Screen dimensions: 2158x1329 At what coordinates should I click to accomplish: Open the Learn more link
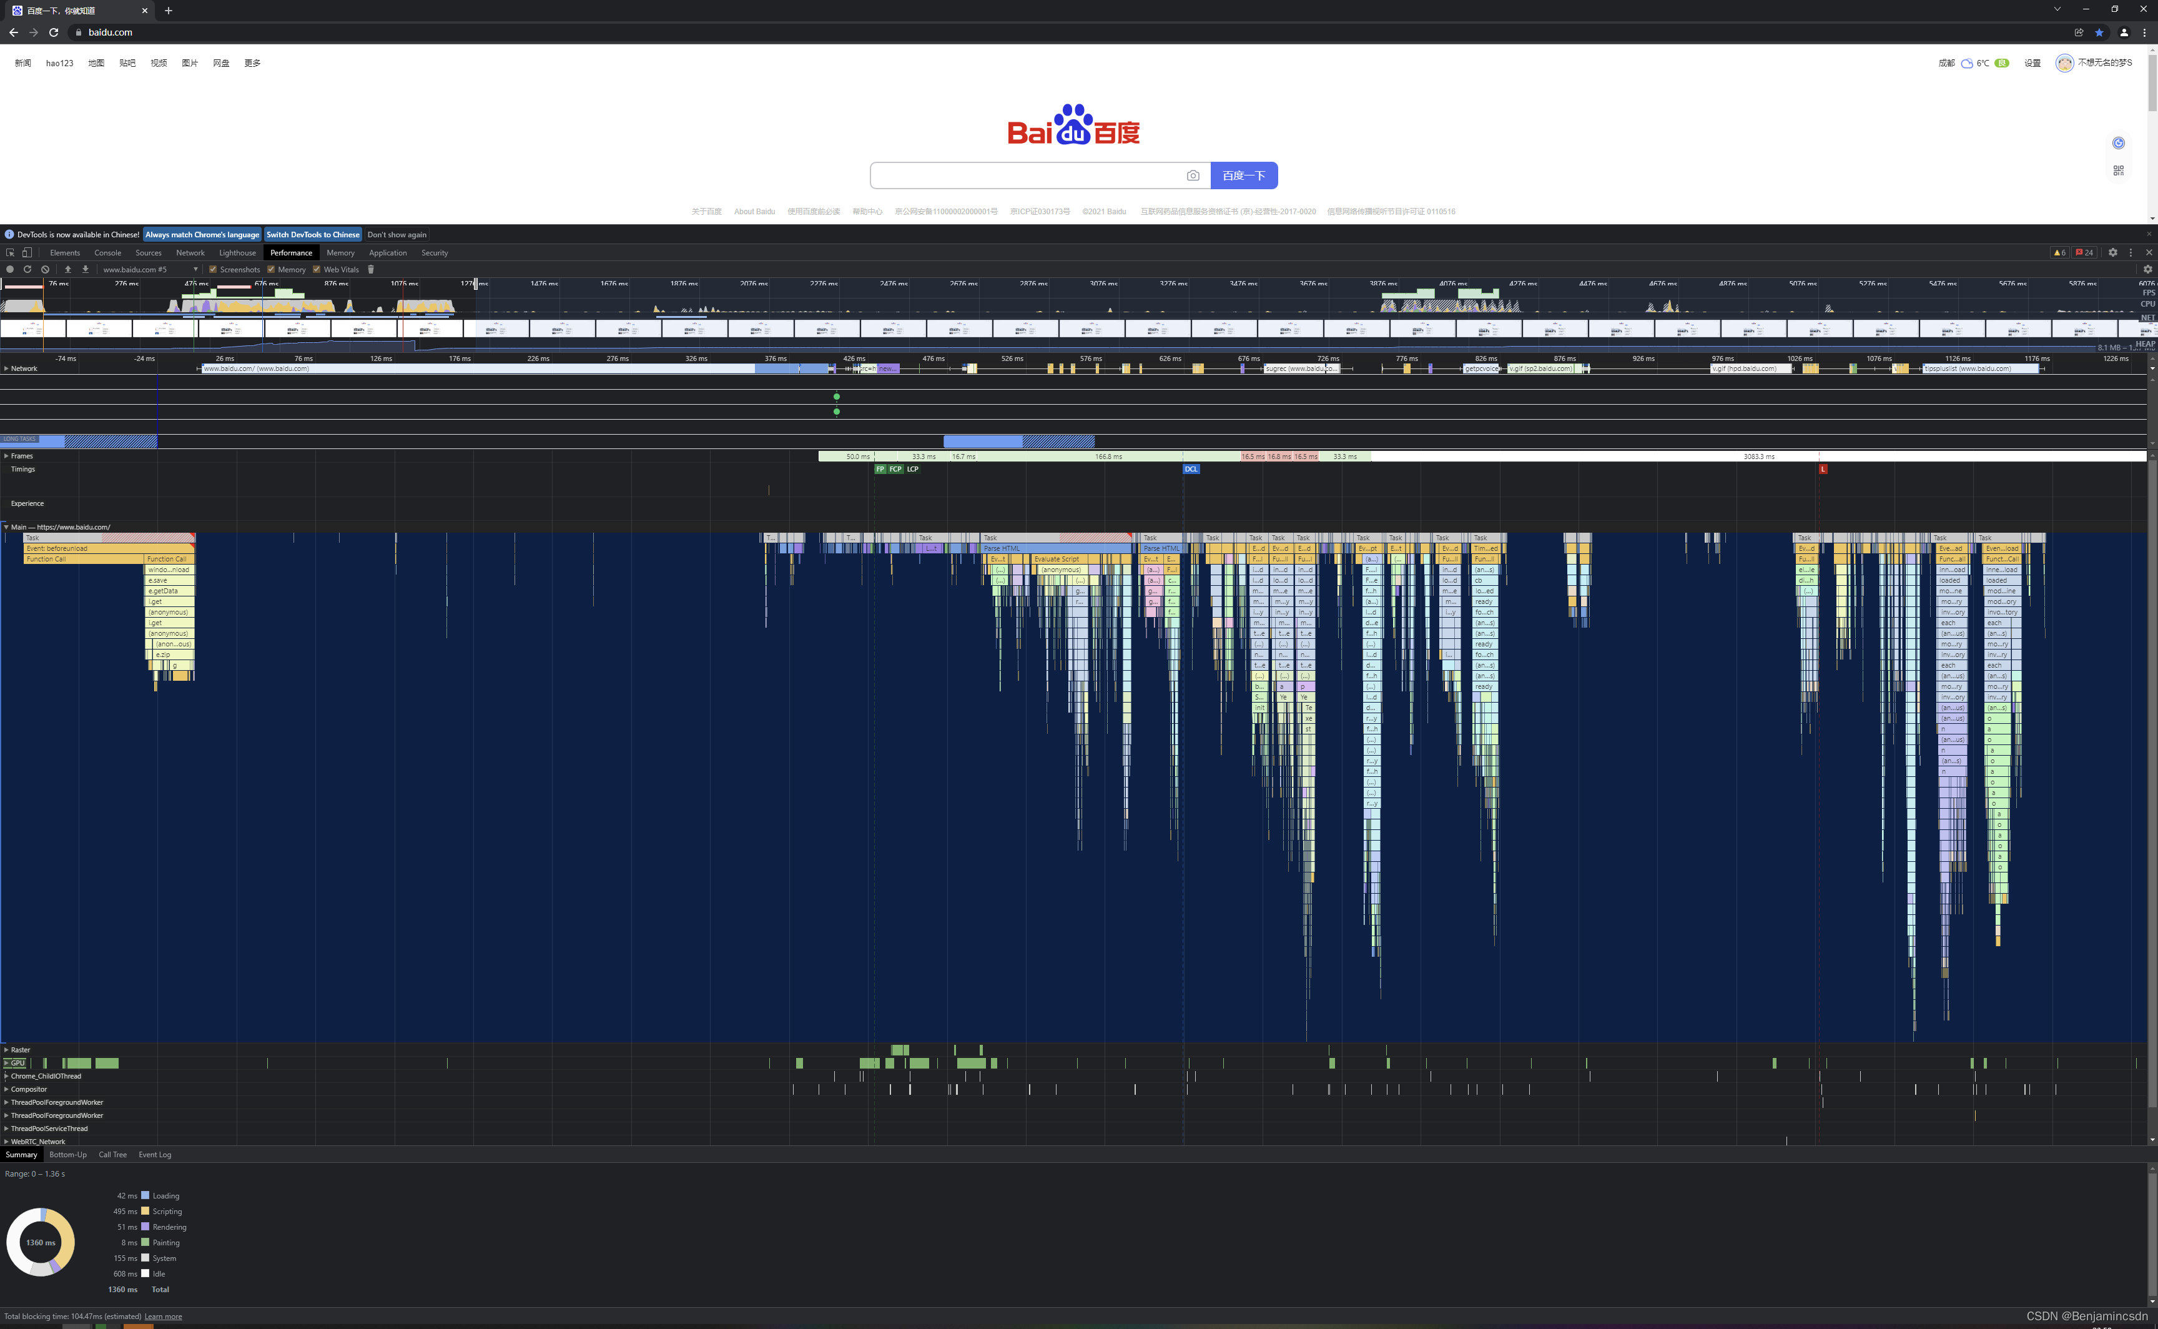click(164, 1317)
